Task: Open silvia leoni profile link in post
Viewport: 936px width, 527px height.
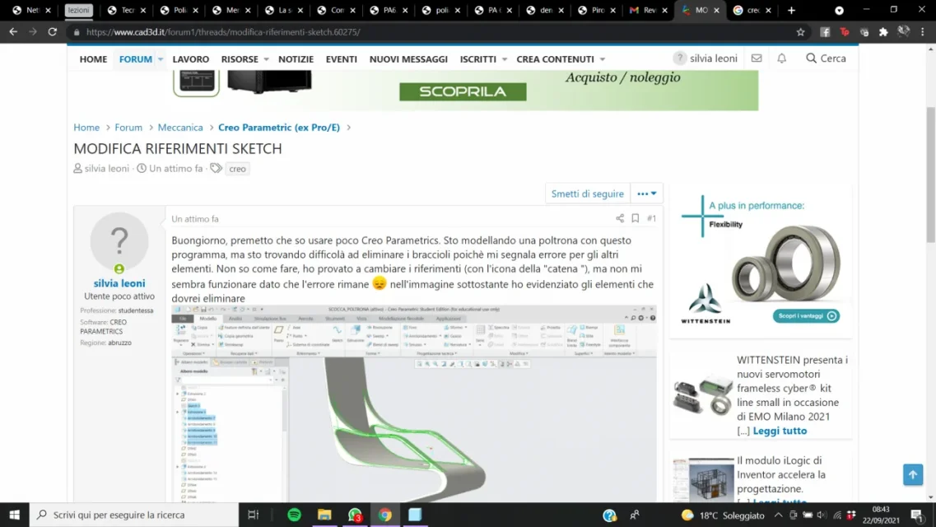Action: pyautogui.click(x=119, y=283)
